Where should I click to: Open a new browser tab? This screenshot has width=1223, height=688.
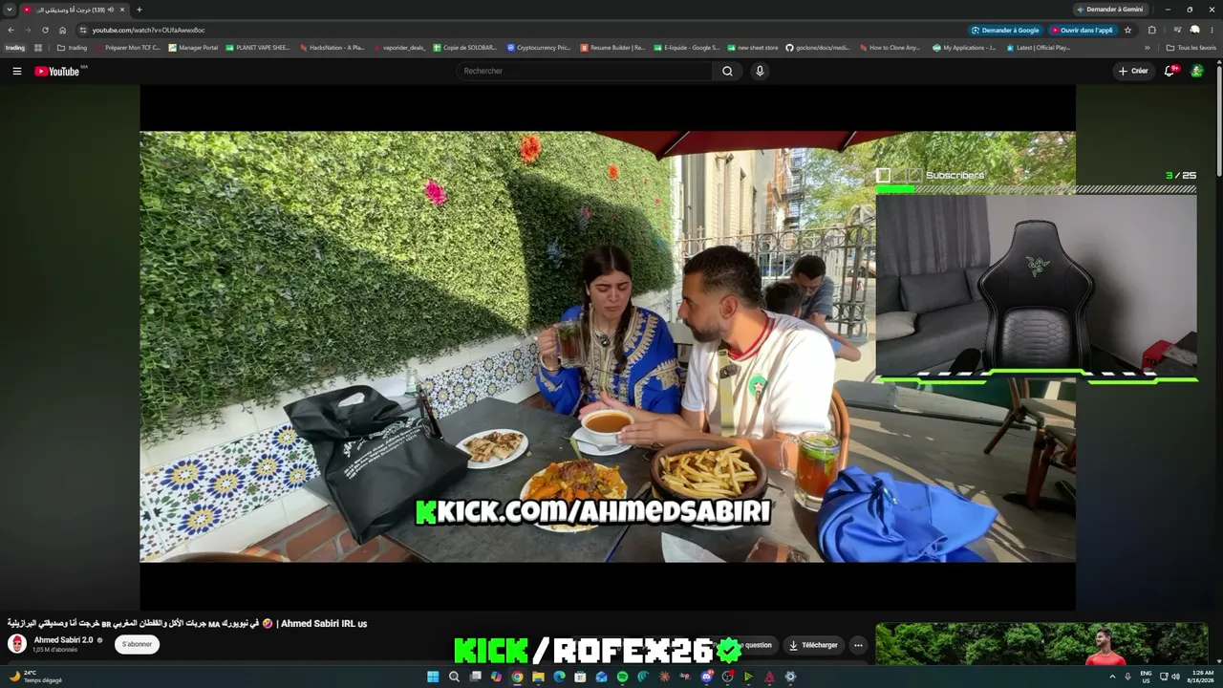pyautogui.click(x=139, y=10)
